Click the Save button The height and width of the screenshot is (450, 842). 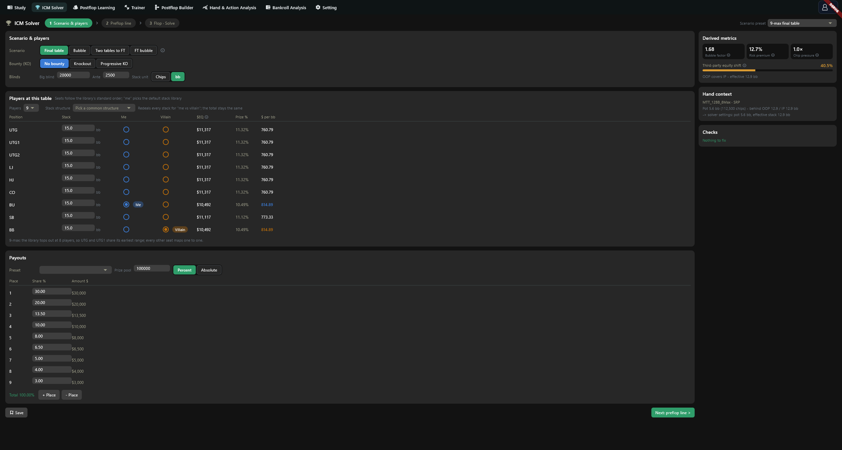(x=16, y=413)
